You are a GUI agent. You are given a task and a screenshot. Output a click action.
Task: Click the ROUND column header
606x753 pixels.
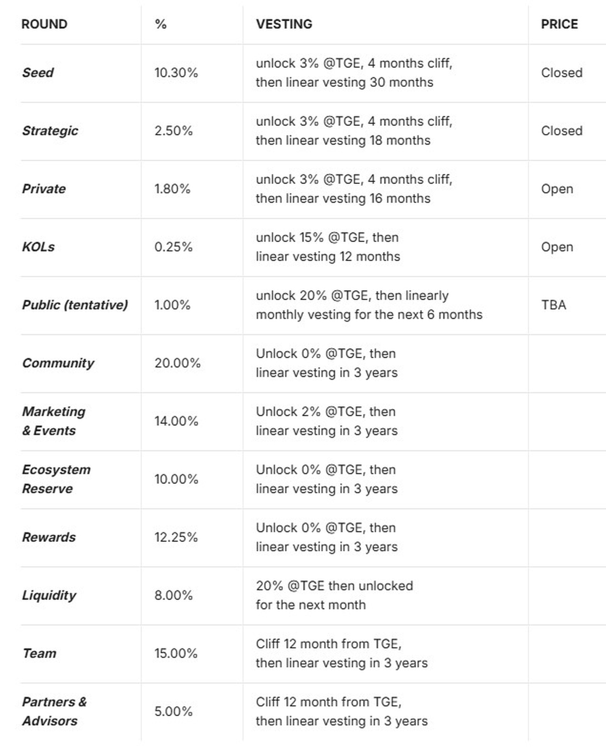(44, 24)
